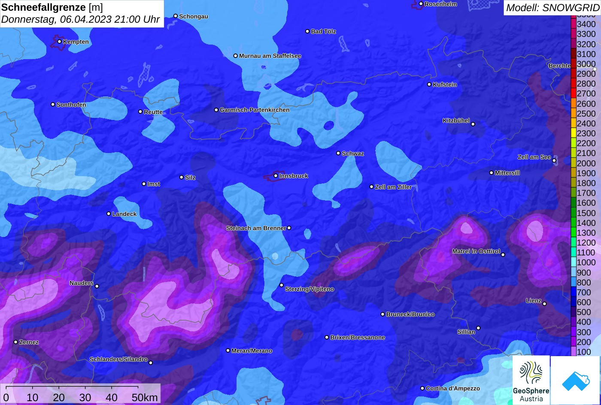This screenshot has height=405, width=601.
Task: Click the Modell: SNOWGRID label
Action: point(552,7)
